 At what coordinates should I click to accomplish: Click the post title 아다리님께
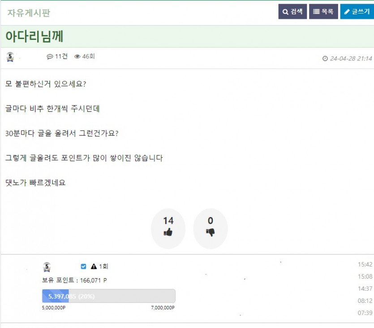[x=34, y=36]
